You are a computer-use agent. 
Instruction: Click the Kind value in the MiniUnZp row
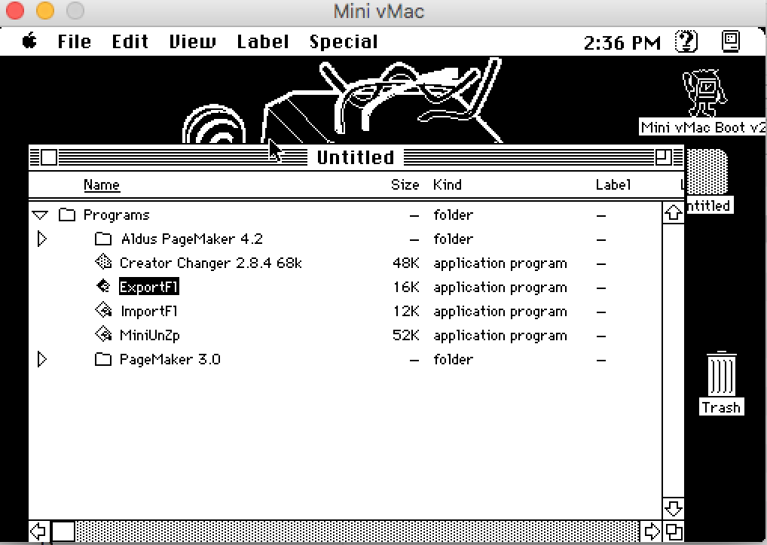click(x=500, y=336)
